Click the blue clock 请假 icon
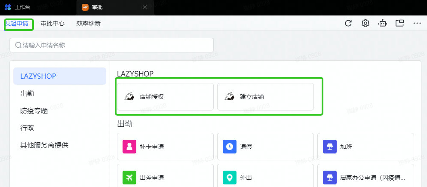This screenshot has height=187, width=427. [x=229, y=147]
